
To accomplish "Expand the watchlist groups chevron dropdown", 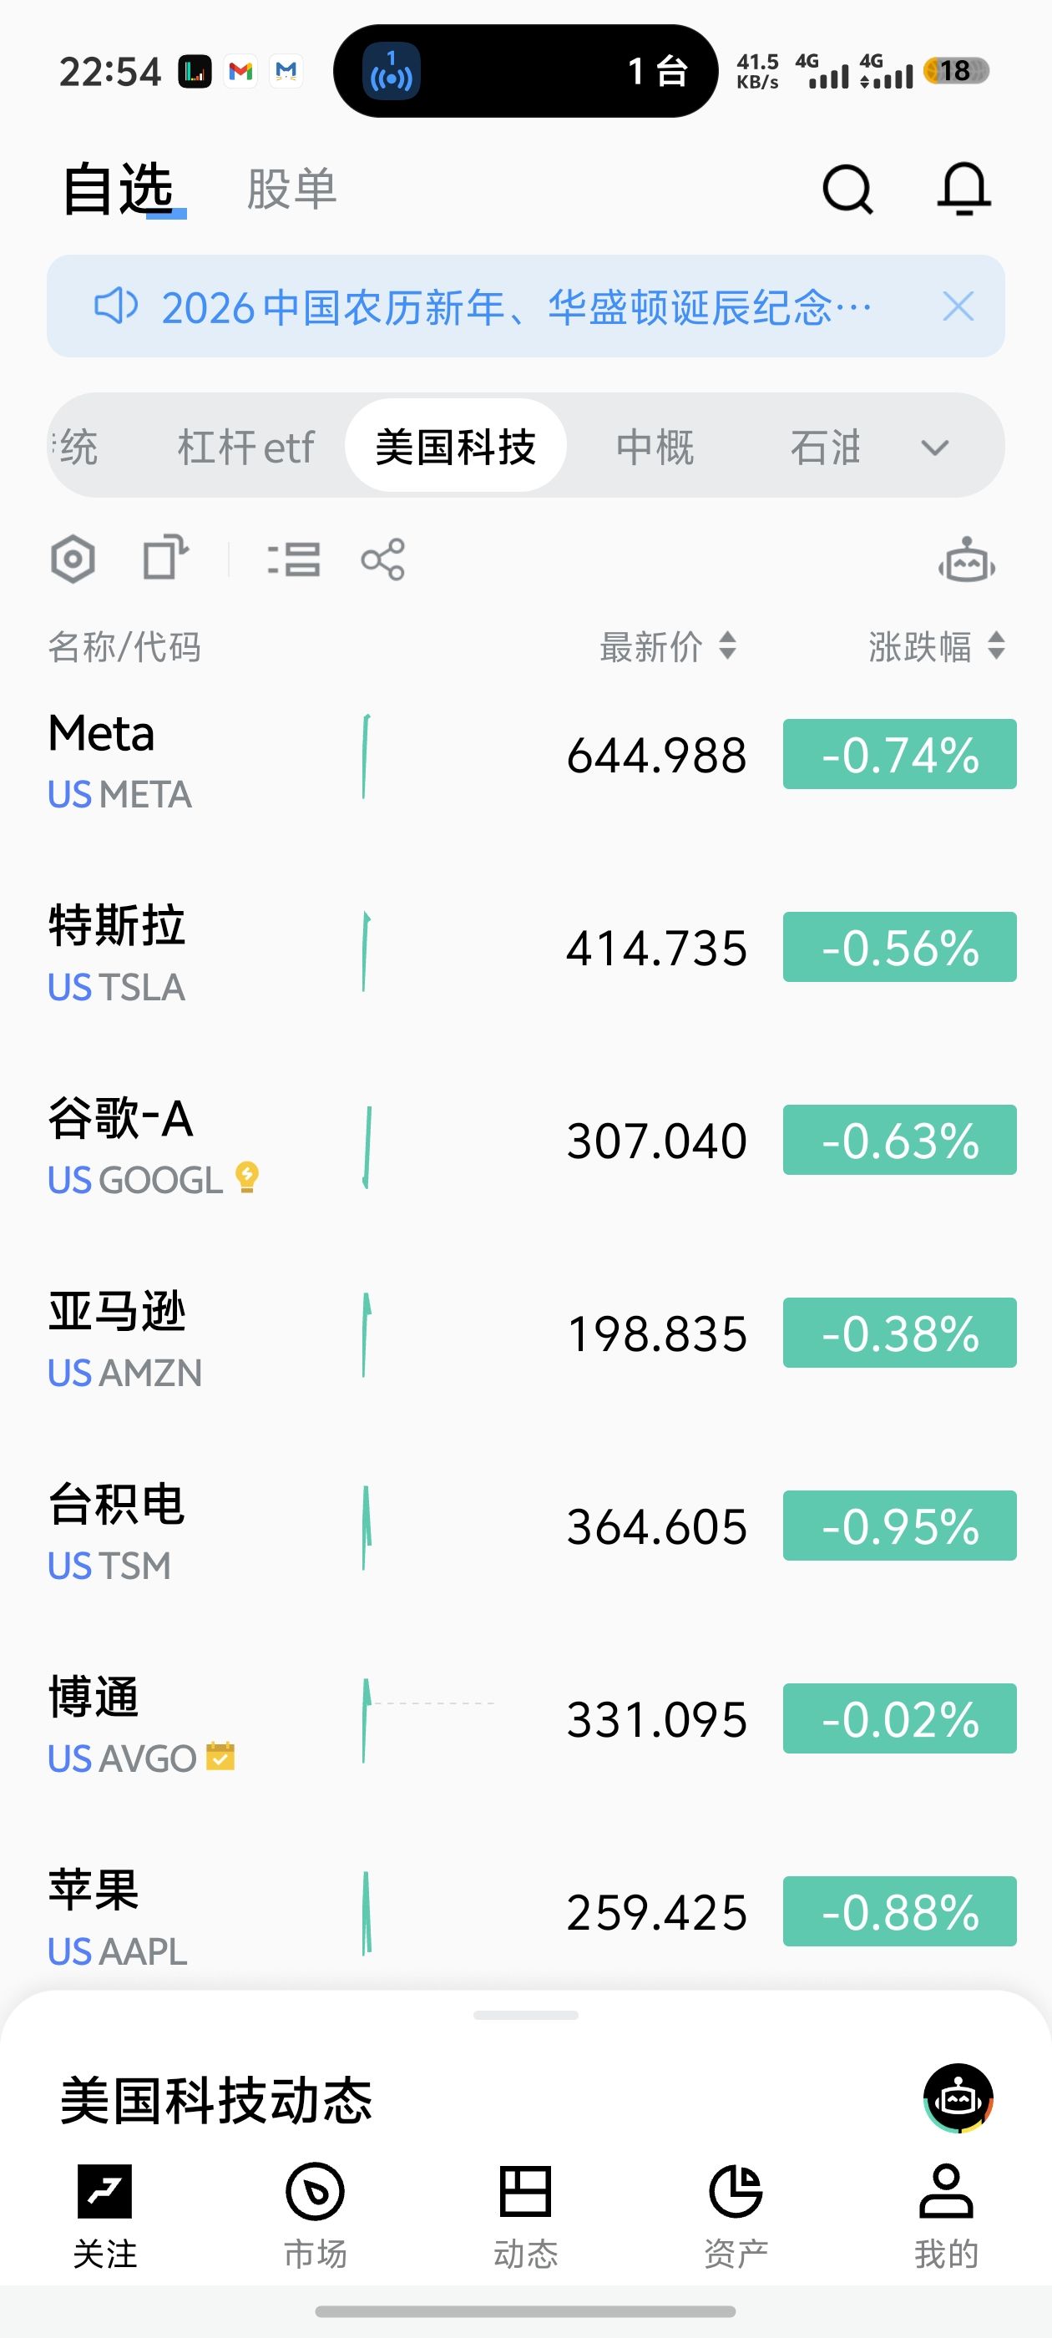I will coord(934,447).
